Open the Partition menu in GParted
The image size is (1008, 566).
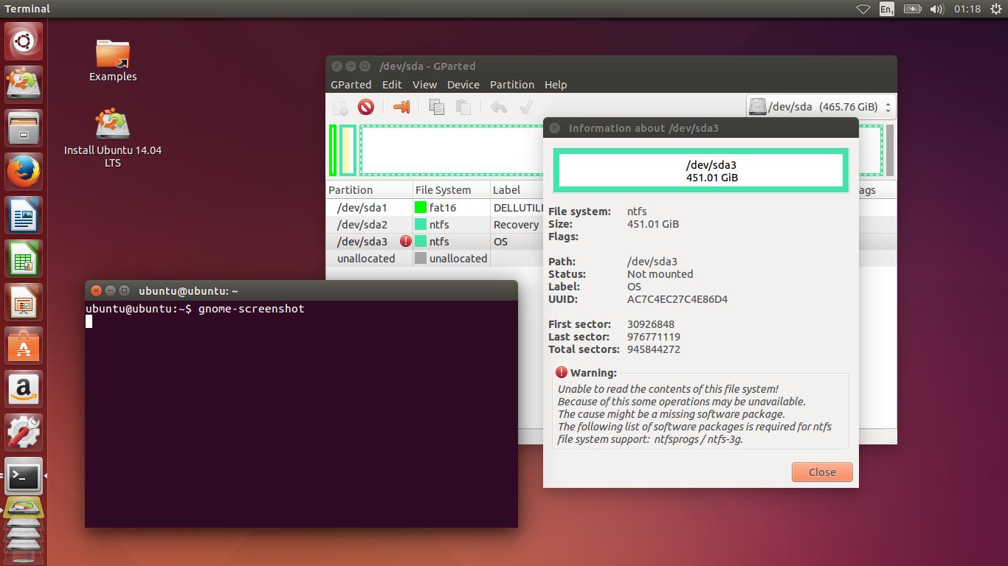coord(512,85)
